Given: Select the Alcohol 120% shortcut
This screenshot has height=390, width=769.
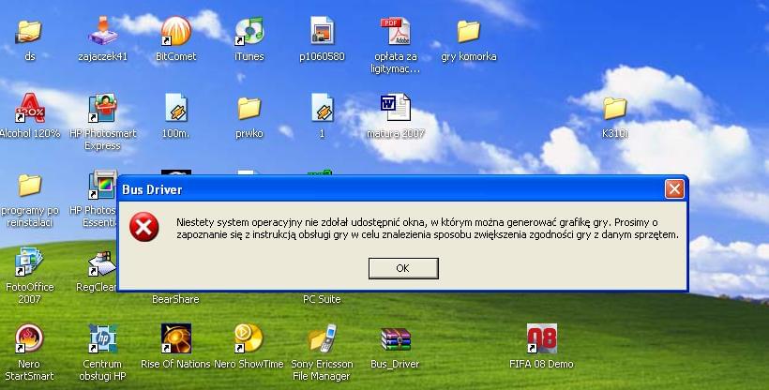Looking at the screenshot, I should (x=29, y=108).
